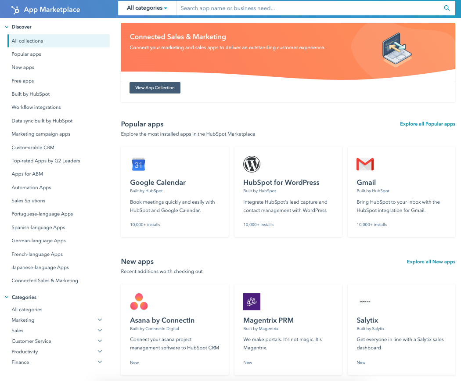Click the Salytix small logo
Screen dimensions: 461x381
point(365,302)
